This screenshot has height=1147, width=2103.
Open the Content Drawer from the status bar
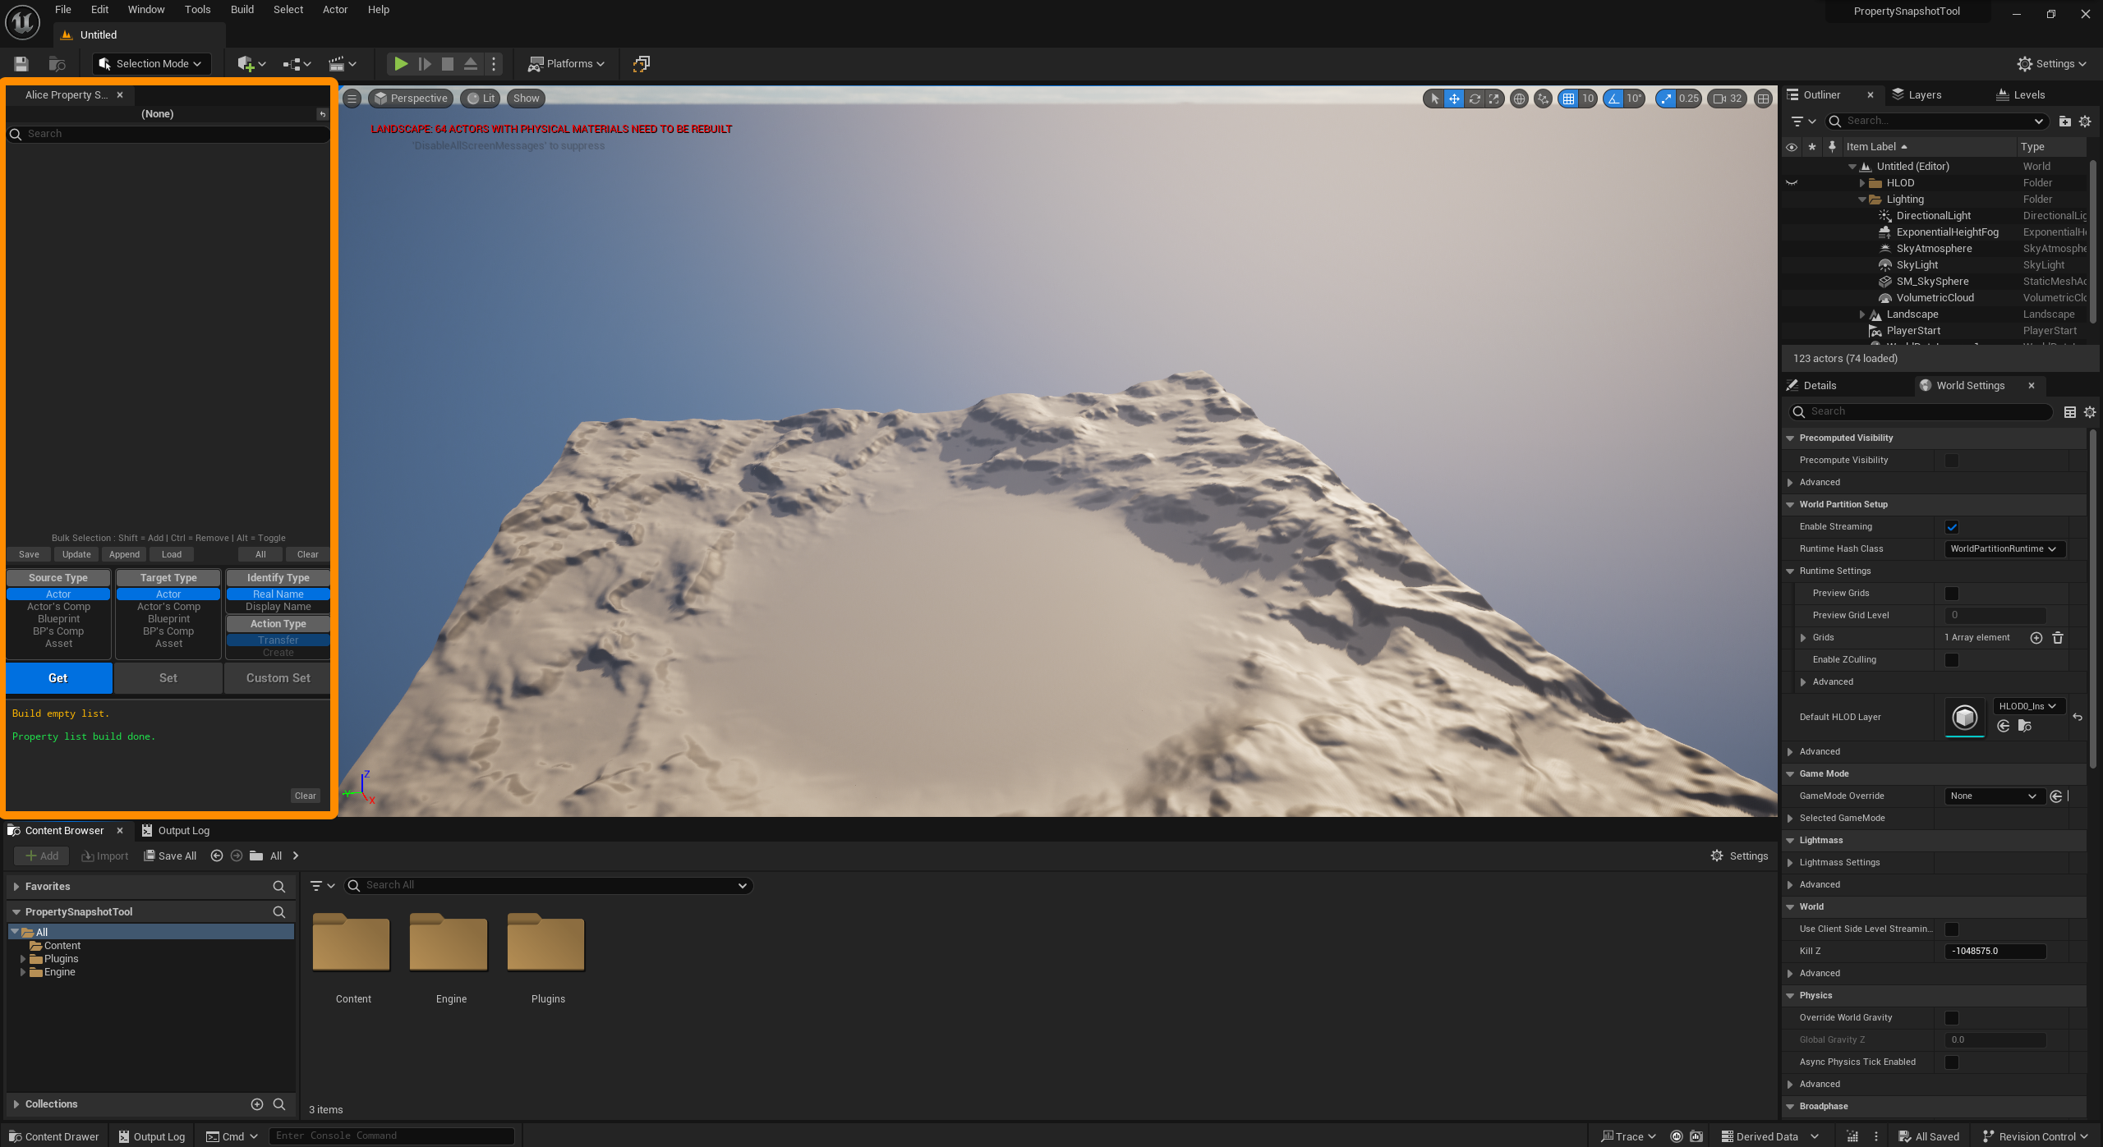pos(53,1136)
